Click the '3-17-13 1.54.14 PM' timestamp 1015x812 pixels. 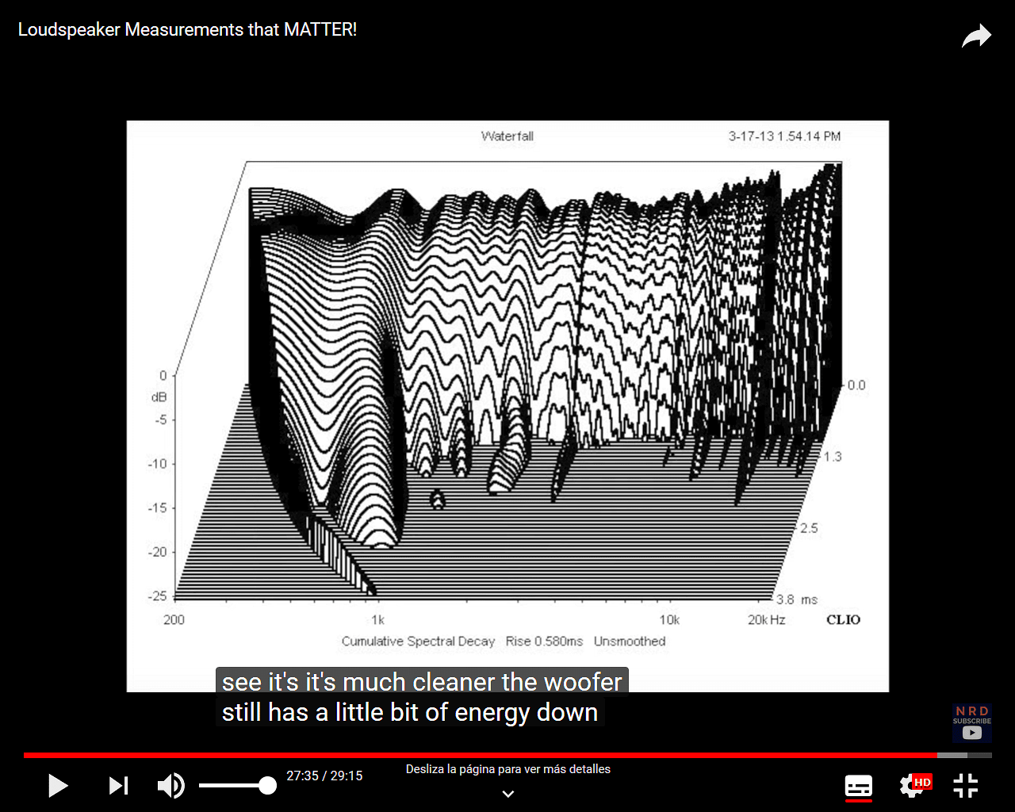784,136
